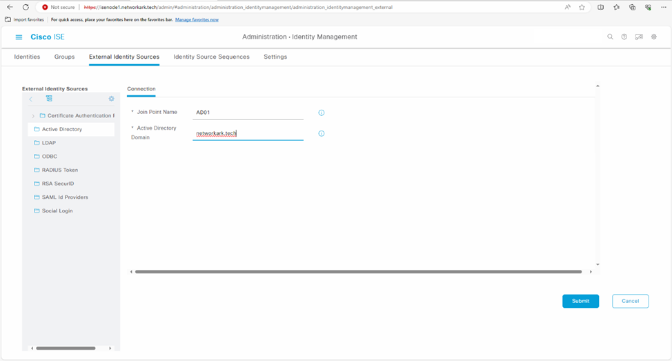The image size is (672, 361).
Task: Click into the Join Point Name field
Action: tap(248, 112)
